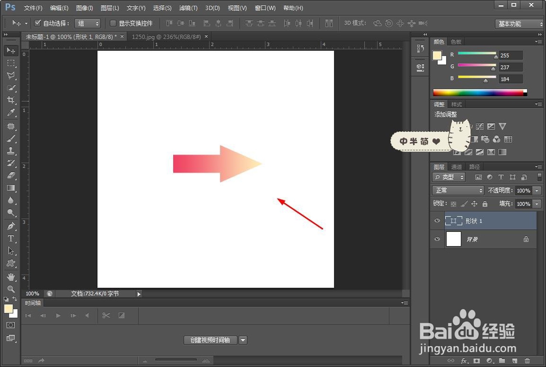
Task: Click the delete layer trash icon
Action: 527,360
